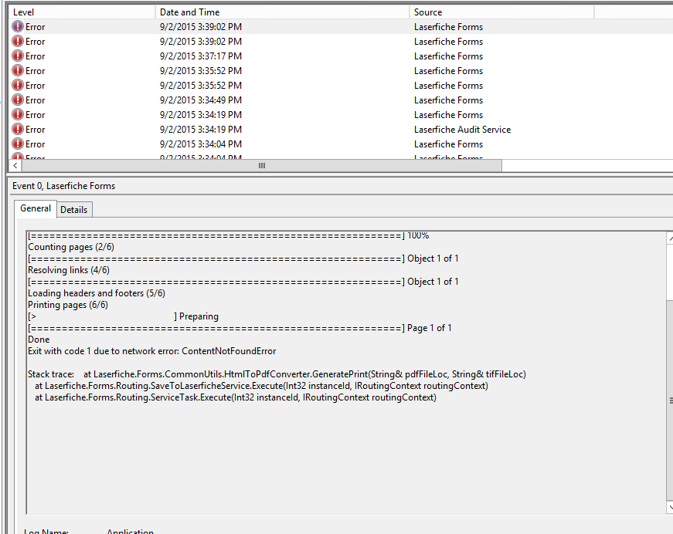Click the "Loading headers and footers (5/6)" line
This screenshot has width=673, height=534.
coord(97,293)
